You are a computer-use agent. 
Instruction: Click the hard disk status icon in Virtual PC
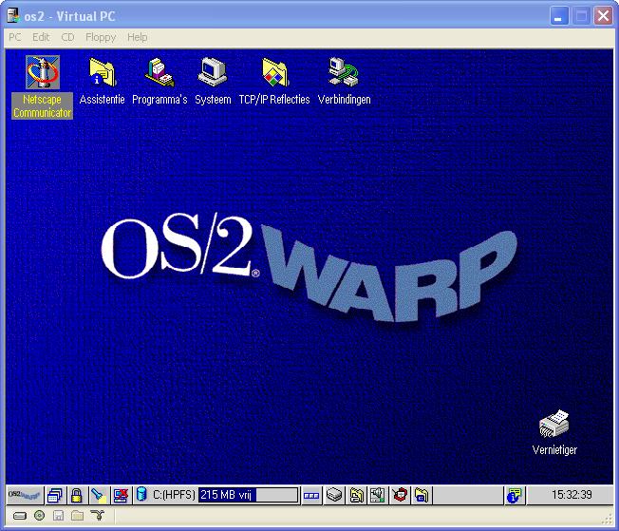click(20, 516)
